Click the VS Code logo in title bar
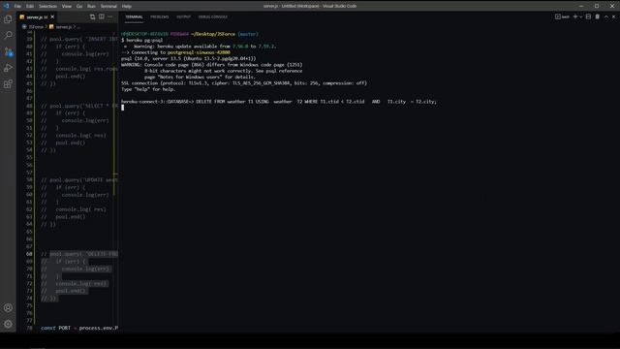This screenshot has height=349, width=620. click(6, 6)
